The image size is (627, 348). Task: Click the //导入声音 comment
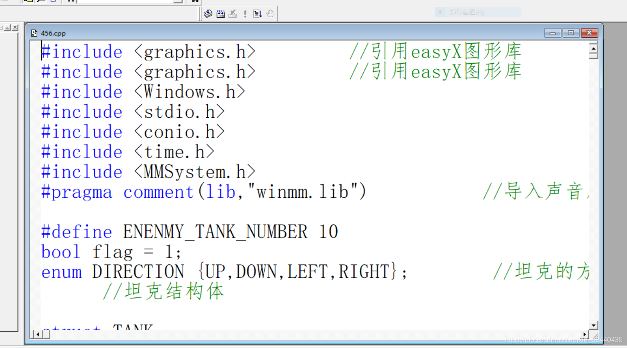(x=536, y=192)
